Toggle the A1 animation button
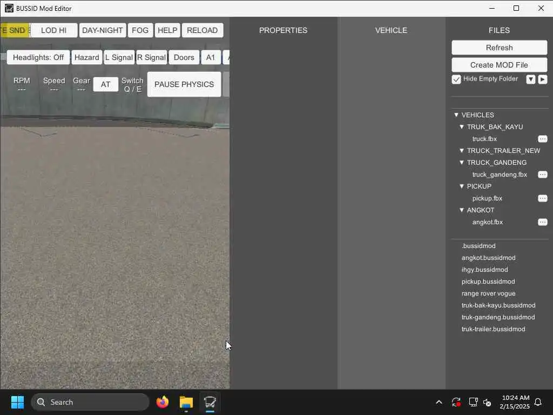Screen dimensions: 553x415 pyautogui.click(x=211, y=57)
